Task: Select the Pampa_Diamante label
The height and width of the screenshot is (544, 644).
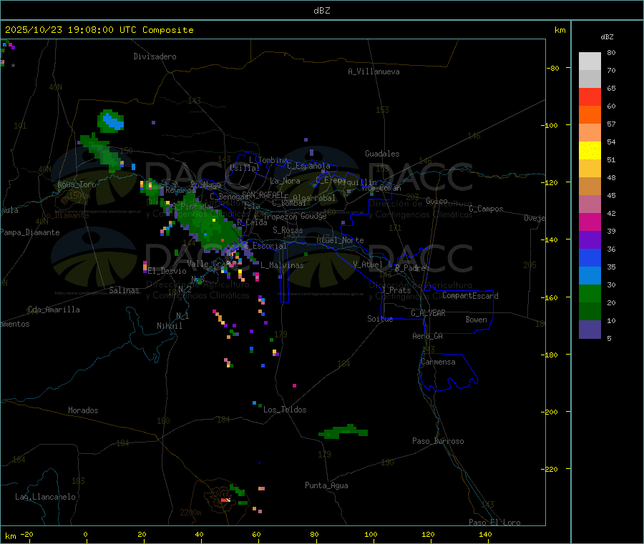Action: coord(29,232)
